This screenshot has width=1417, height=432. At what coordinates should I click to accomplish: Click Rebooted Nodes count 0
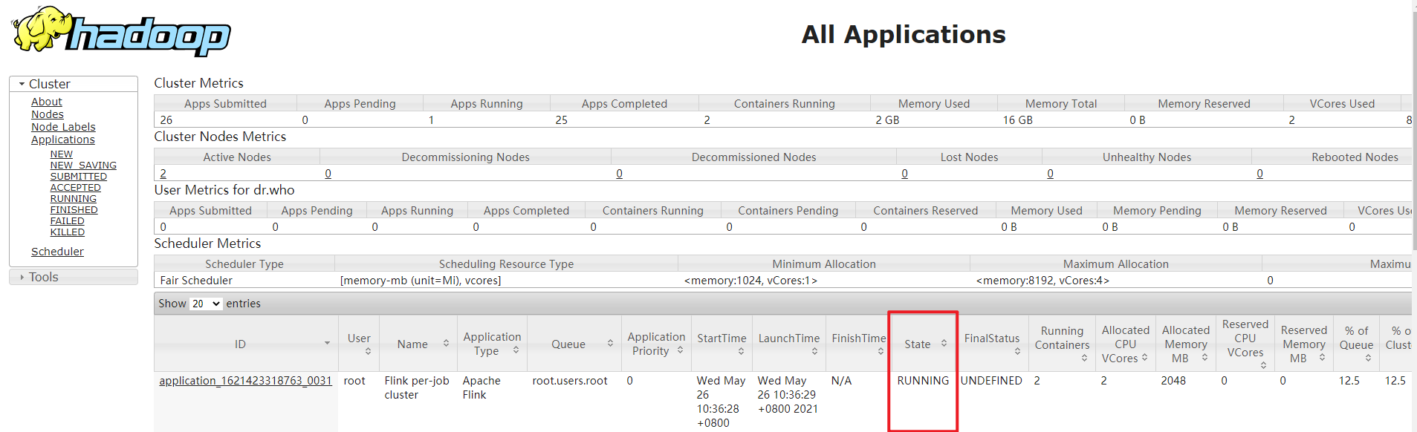tap(1260, 174)
